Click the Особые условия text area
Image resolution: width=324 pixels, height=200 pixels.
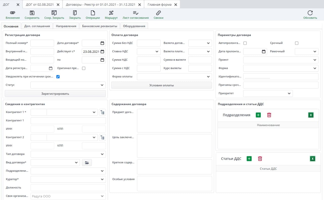click(x=174, y=184)
